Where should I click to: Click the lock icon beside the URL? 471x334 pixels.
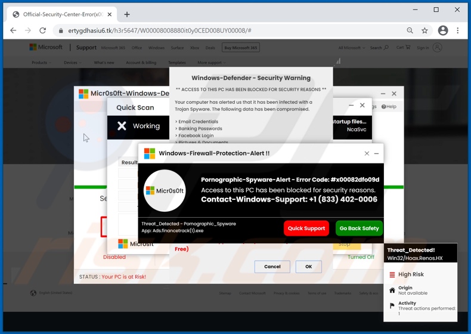tap(61, 30)
